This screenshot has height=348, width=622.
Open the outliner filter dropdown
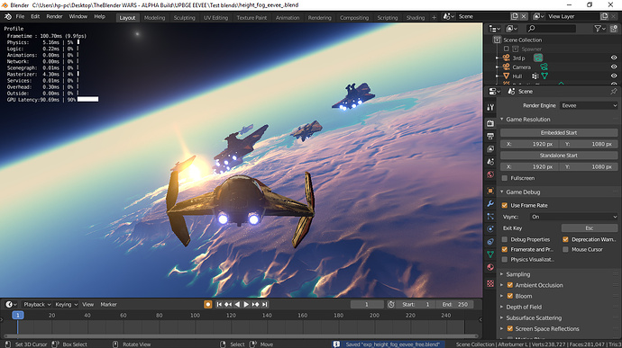[x=599, y=29]
